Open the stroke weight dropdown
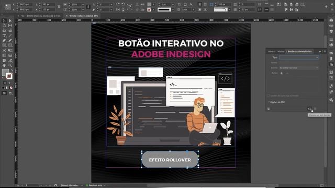Viewport: 335px width, 188px height. click(173, 4)
